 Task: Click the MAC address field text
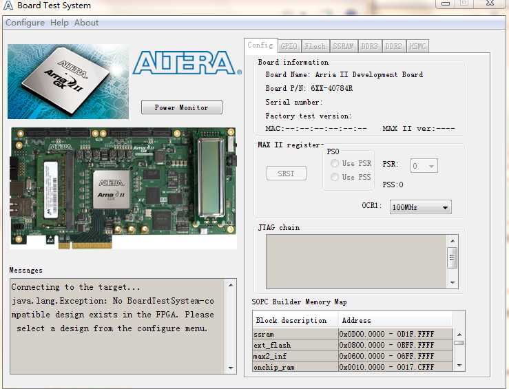[316, 129]
